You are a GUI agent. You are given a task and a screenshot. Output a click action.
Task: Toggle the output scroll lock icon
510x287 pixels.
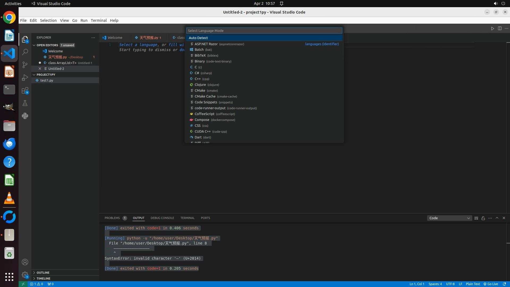point(483,218)
